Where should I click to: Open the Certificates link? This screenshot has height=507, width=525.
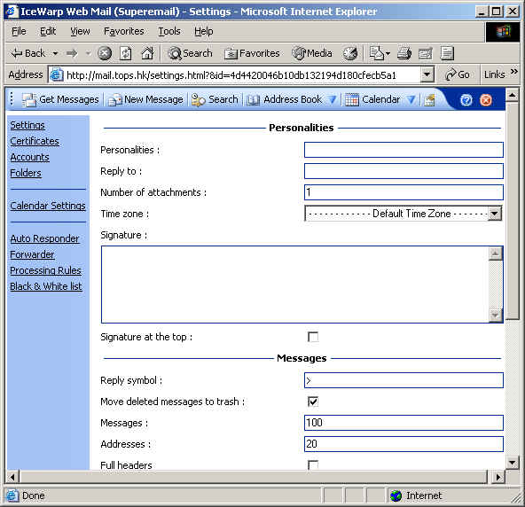click(x=35, y=141)
